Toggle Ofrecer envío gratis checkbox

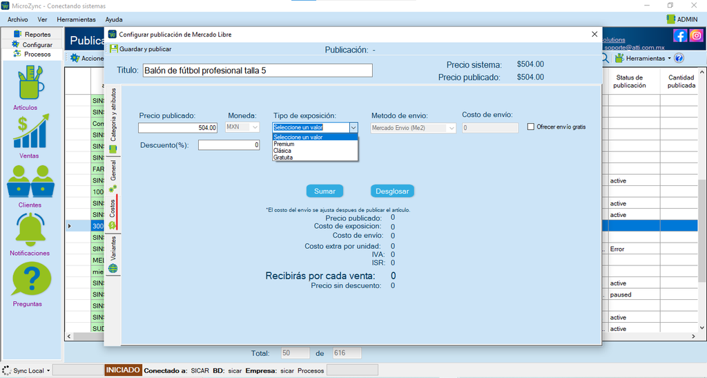tap(531, 126)
